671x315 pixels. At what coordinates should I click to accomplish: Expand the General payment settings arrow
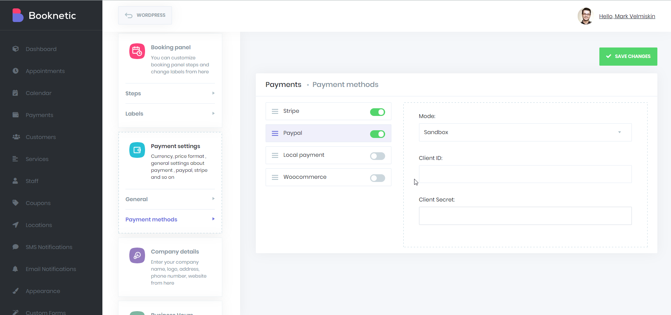pyautogui.click(x=213, y=199)
